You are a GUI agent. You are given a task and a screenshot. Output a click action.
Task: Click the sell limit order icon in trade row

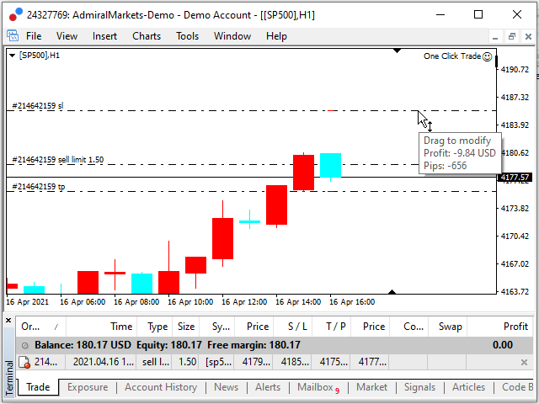tap(25, 362)
